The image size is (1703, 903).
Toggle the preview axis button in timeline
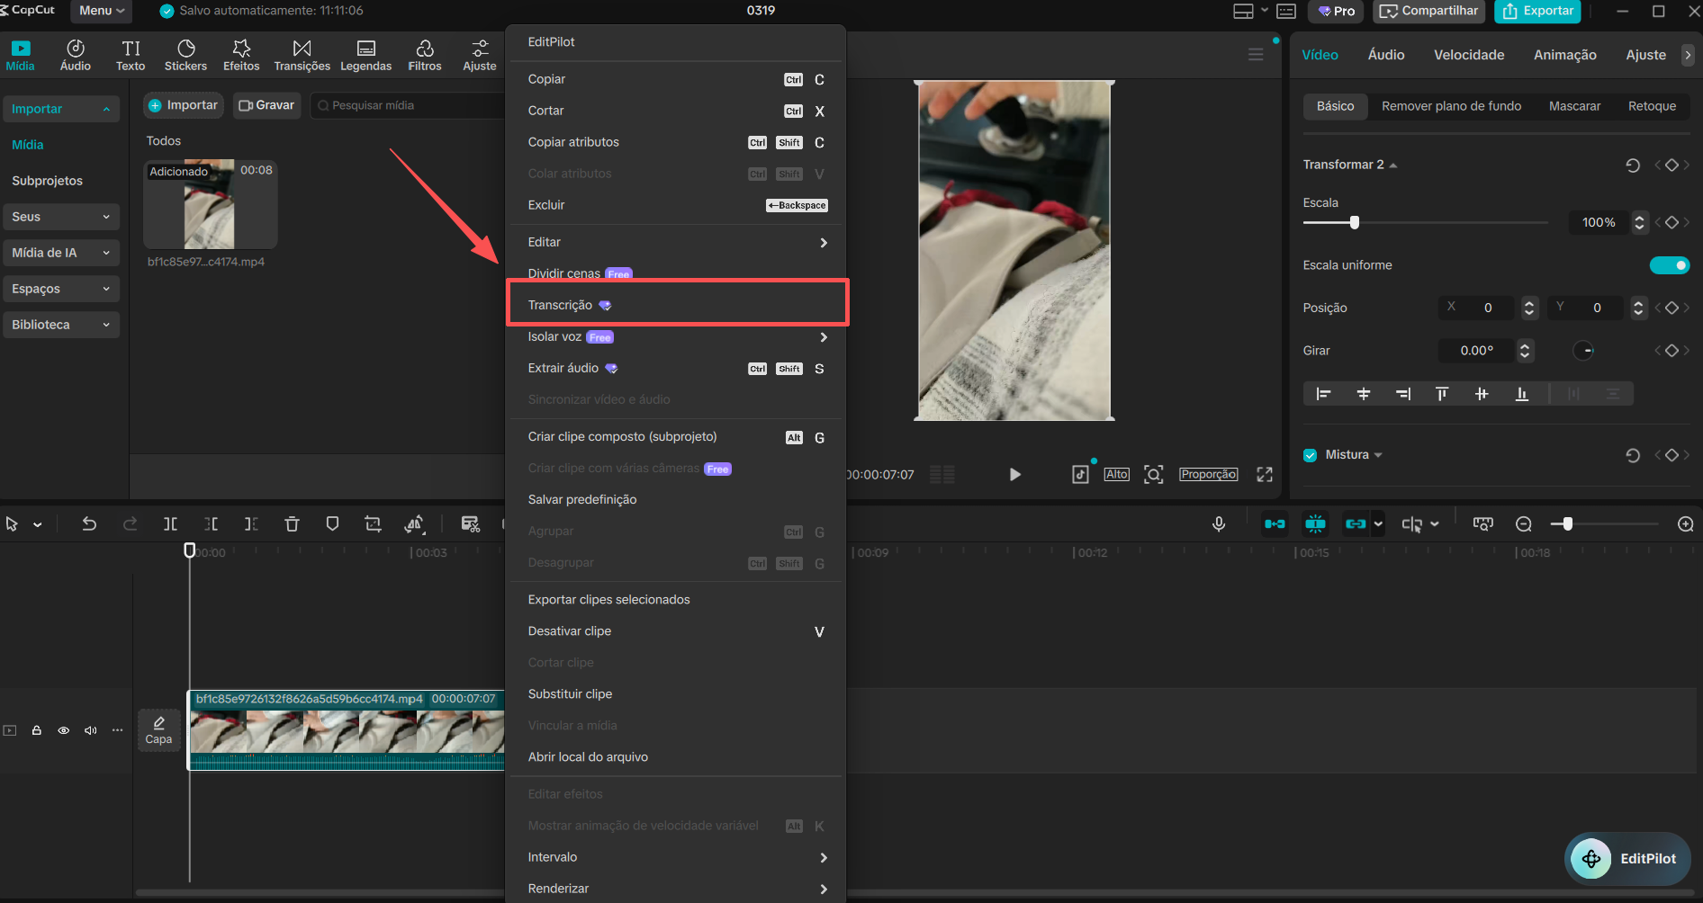1411,523
